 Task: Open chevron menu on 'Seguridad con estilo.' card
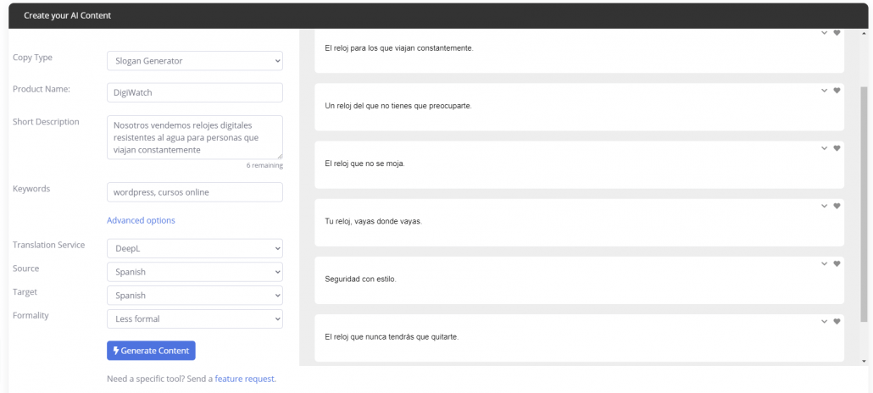[825, 264]
